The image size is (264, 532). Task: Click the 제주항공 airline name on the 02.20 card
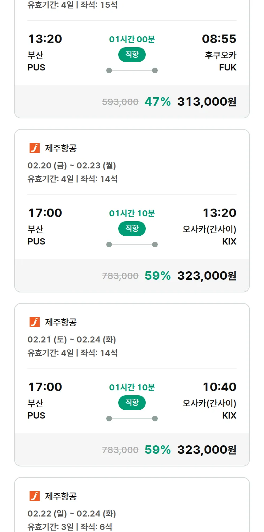click(61, 148)
